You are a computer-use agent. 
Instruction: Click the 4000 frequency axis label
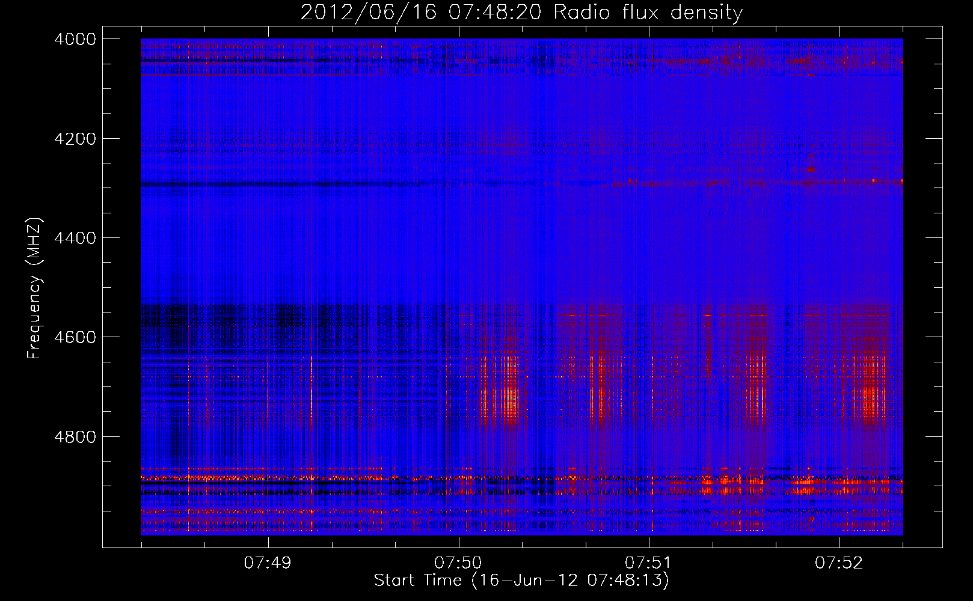[75, 39]
